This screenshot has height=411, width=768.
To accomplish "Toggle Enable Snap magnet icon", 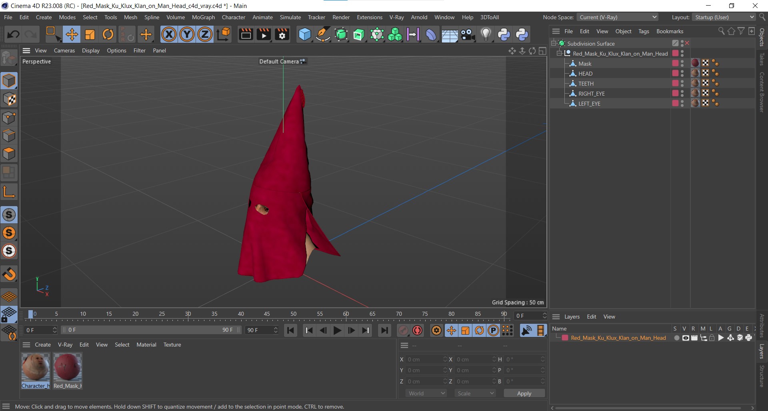I will pos(9,274).
